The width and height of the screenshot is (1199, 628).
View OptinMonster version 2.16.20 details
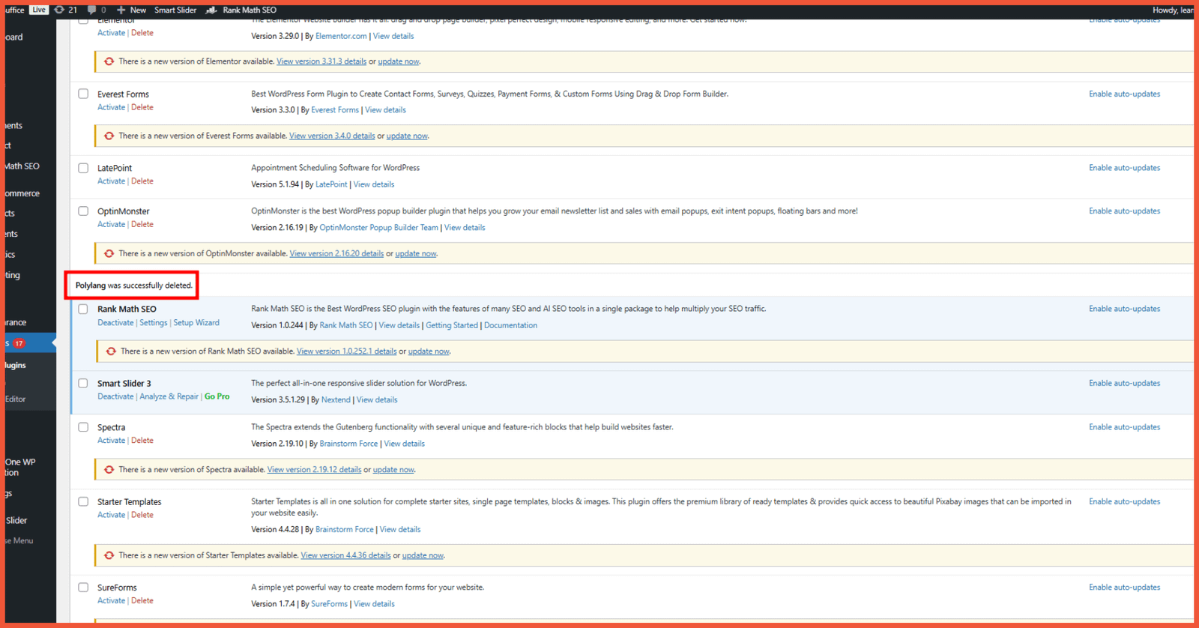336,253
